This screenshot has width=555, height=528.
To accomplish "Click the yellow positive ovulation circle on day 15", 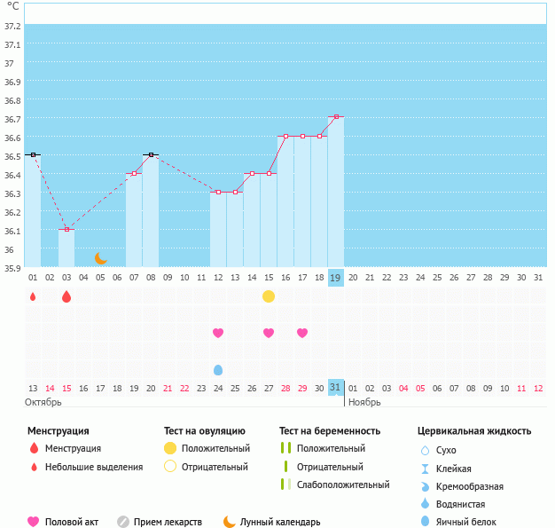I will click(269, 296).
